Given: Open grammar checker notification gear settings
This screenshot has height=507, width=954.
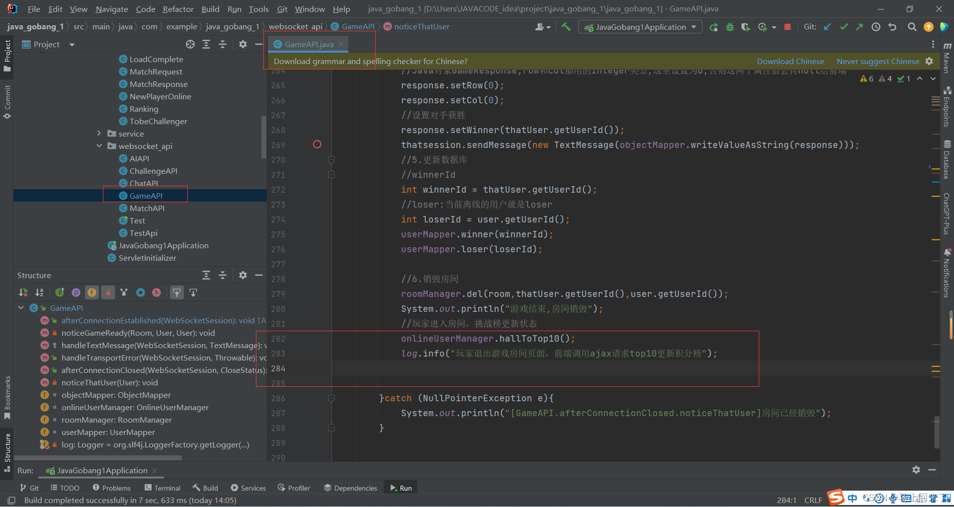Looking at the screenshot, I should point(929,61).
